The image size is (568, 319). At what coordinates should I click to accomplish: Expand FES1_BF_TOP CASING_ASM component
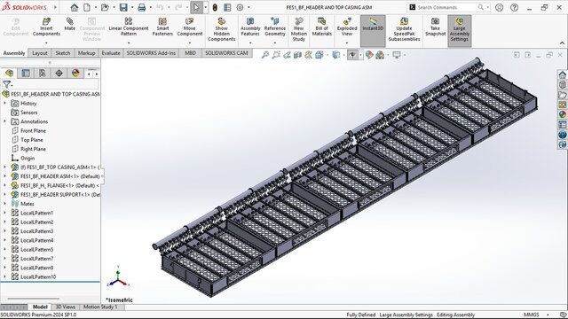[x=4, y=167]
